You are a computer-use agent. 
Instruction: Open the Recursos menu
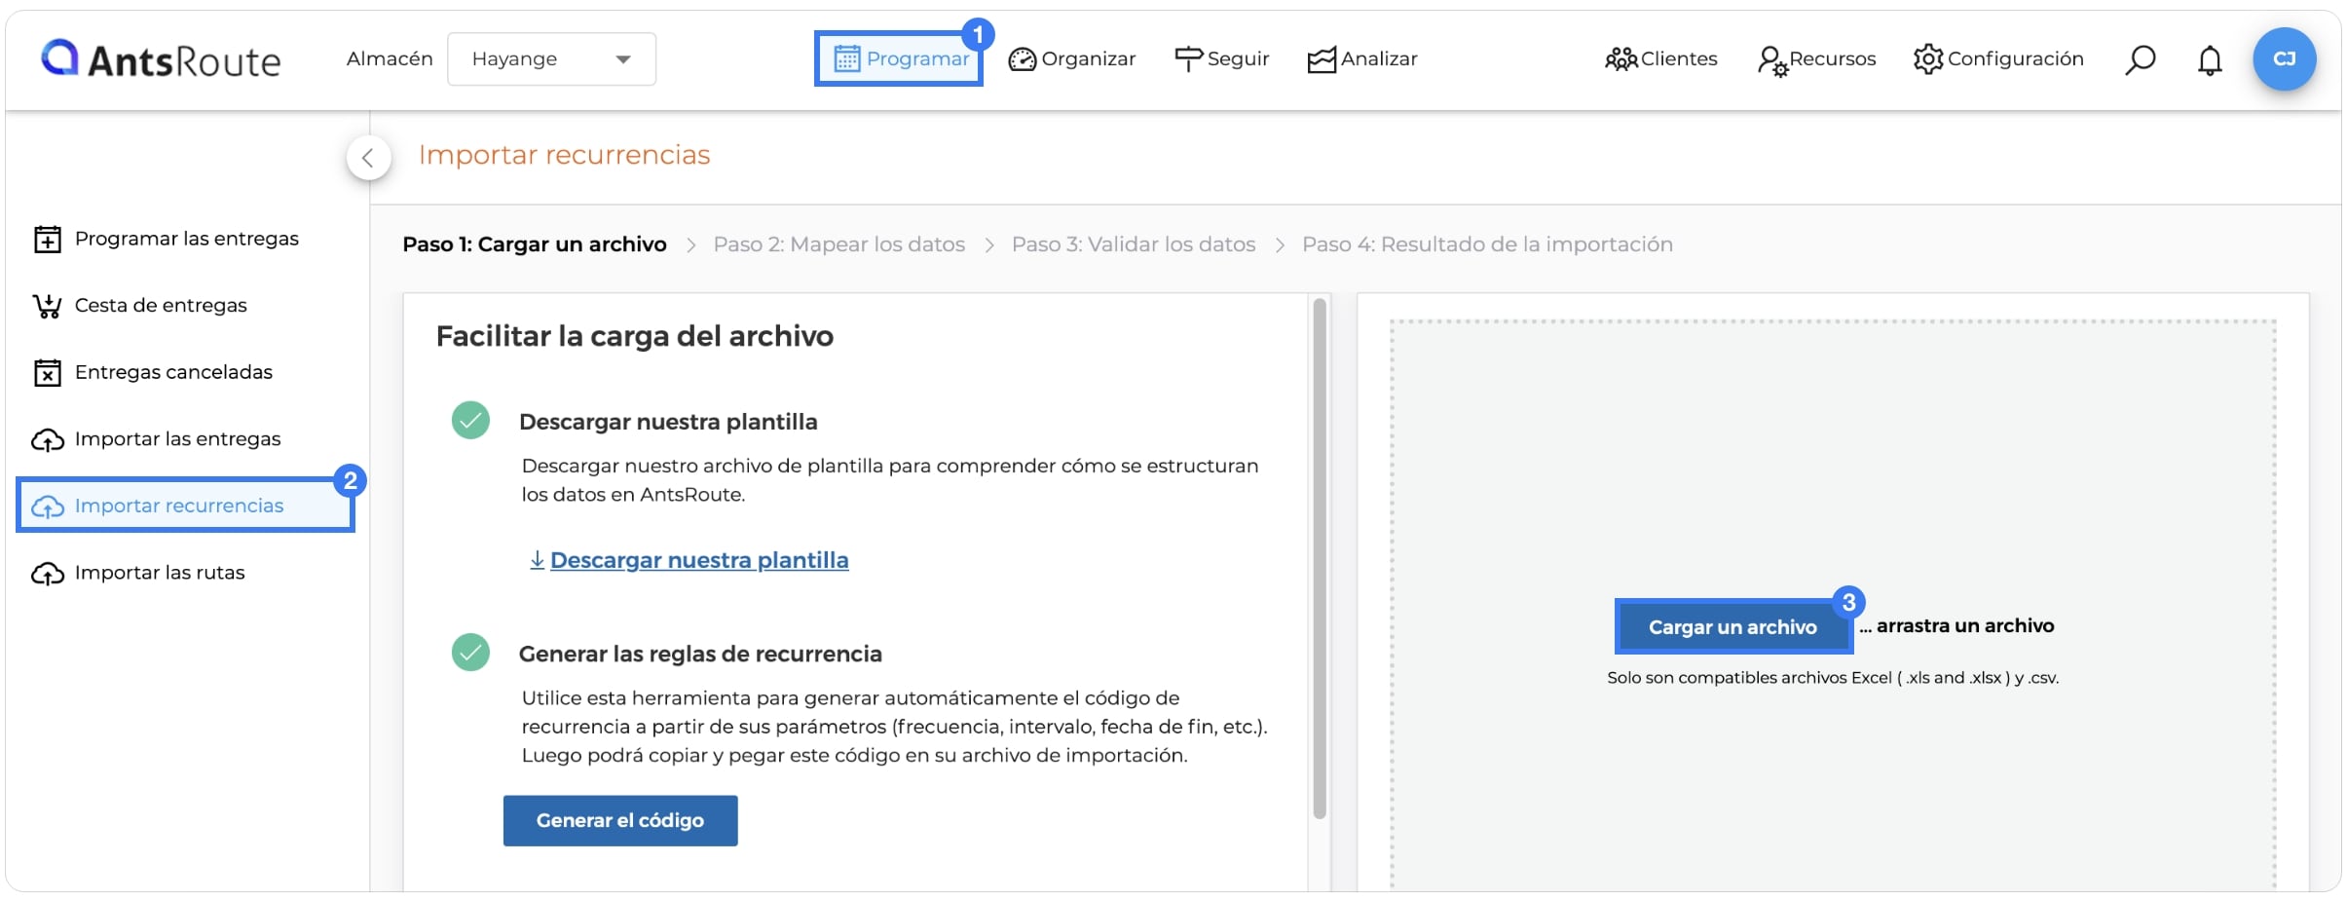(1816, 59)
